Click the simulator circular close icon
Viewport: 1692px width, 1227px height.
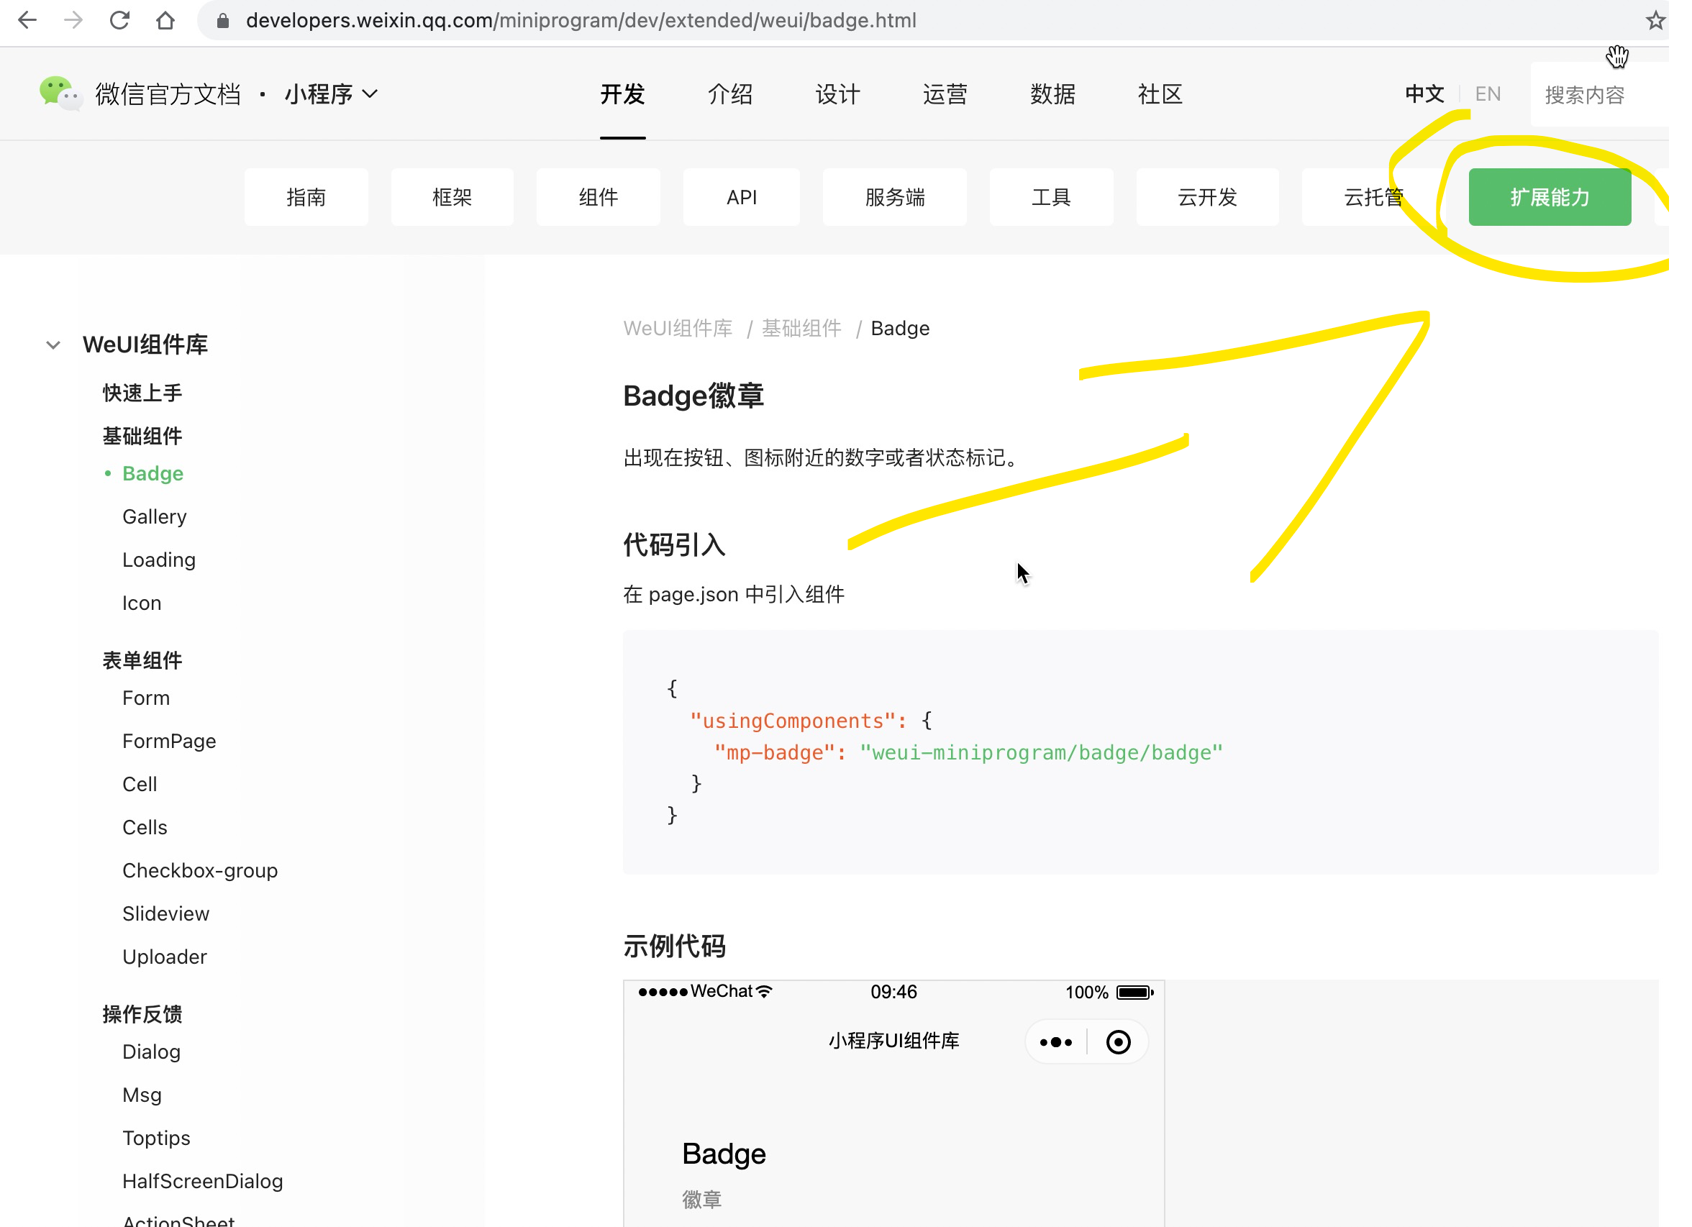[x=1117, y=1042]
